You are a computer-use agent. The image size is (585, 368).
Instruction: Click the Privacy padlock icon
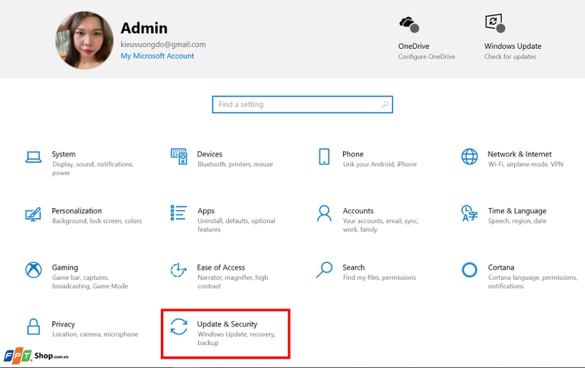pos(33,326)
